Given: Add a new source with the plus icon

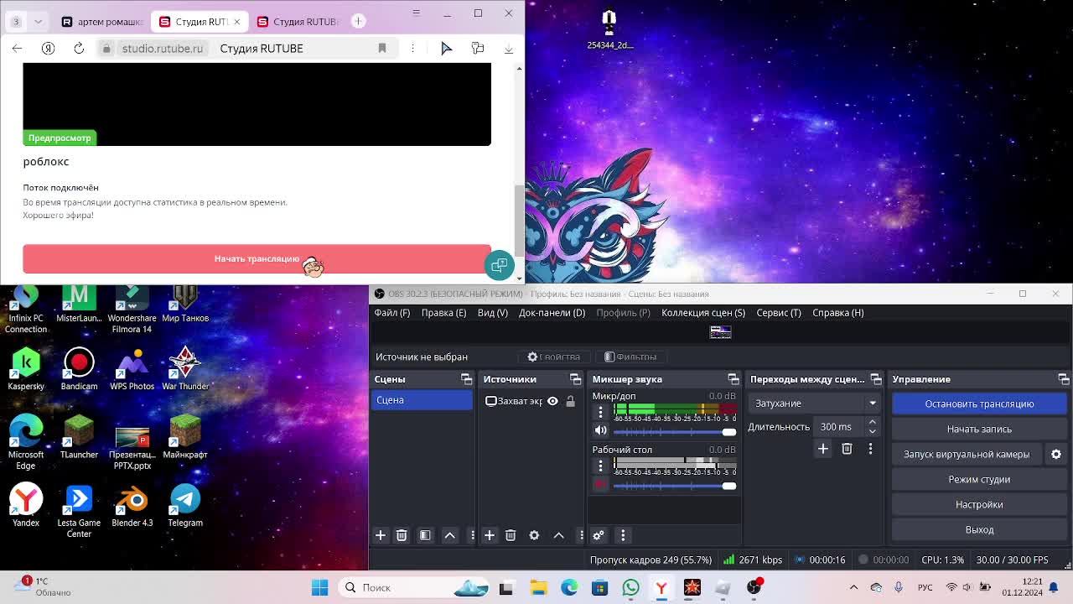Looking at the screenshot, I should (490, 535).
